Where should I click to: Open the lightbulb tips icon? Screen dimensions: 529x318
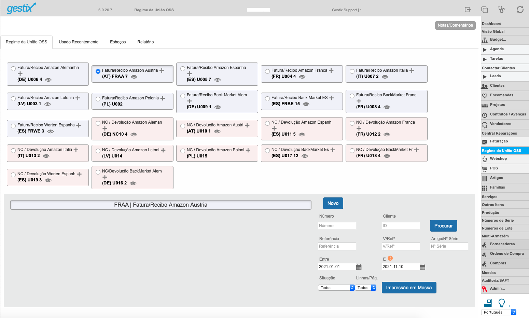tap(501, 303)
